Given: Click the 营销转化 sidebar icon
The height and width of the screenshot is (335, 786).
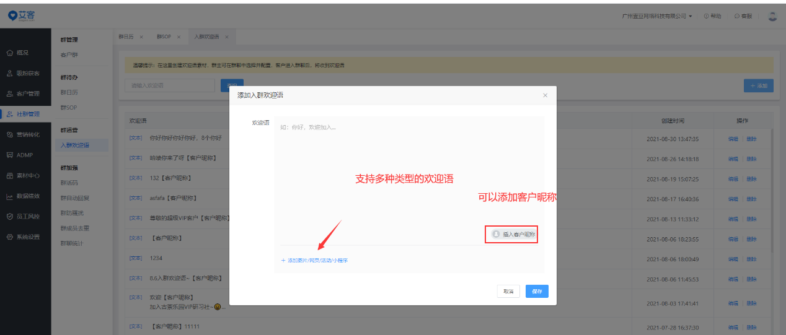Looking at the screenshot, I should point(10,135).
